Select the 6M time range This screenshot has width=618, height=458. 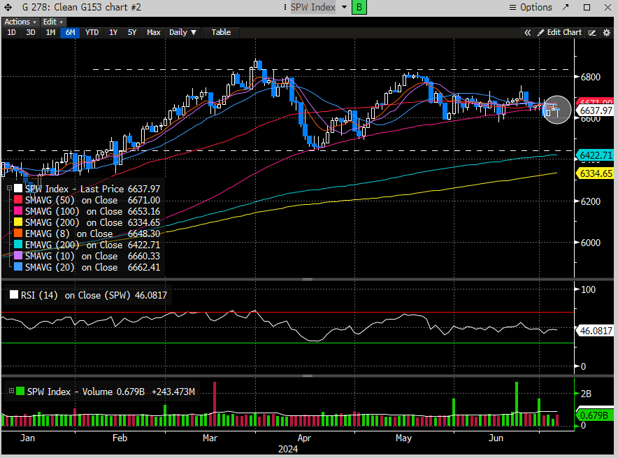click(70, 32)
